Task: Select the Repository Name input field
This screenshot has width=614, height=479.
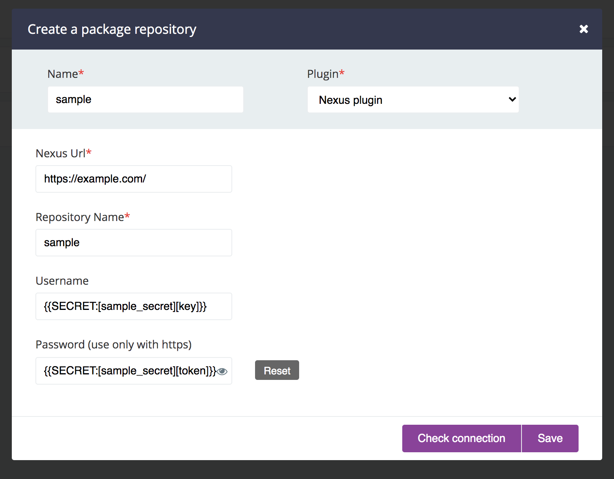Action: coord(134,243)
